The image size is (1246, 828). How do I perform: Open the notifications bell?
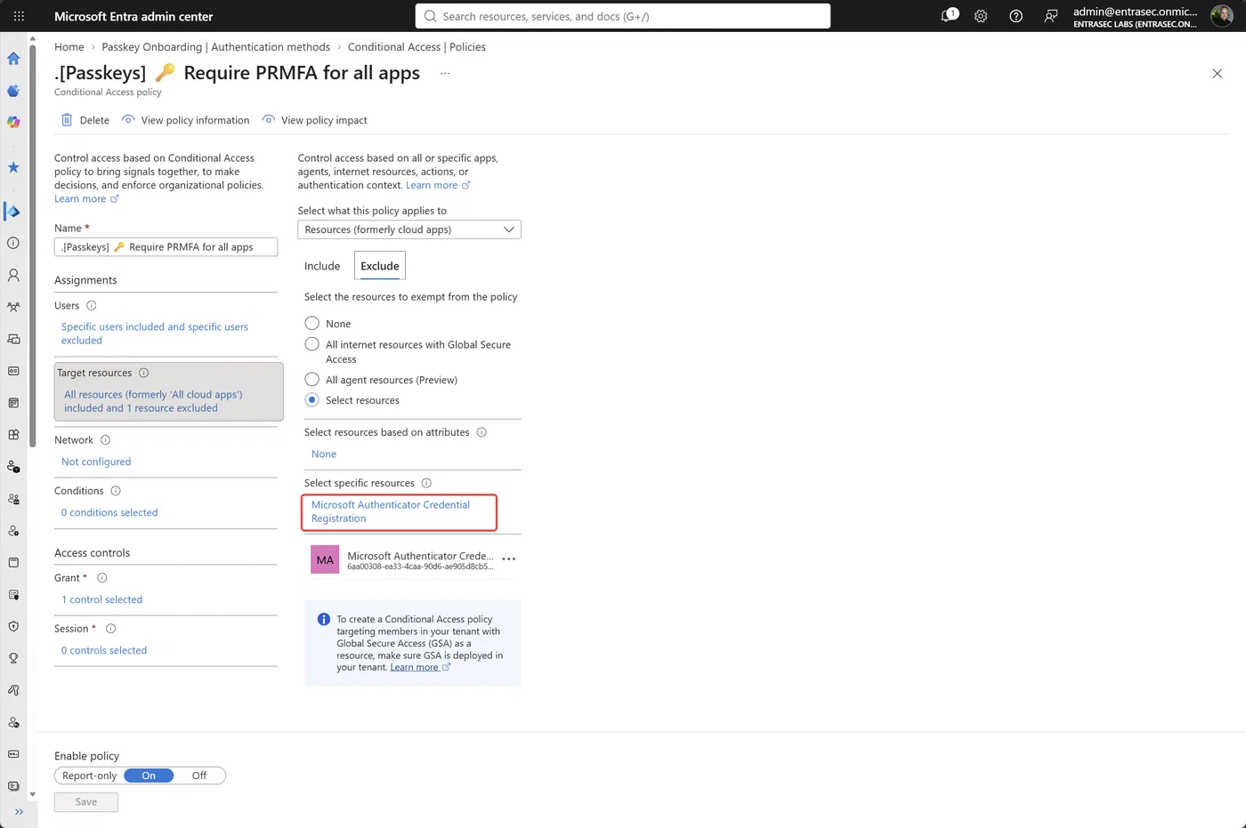tap(949, 16)
